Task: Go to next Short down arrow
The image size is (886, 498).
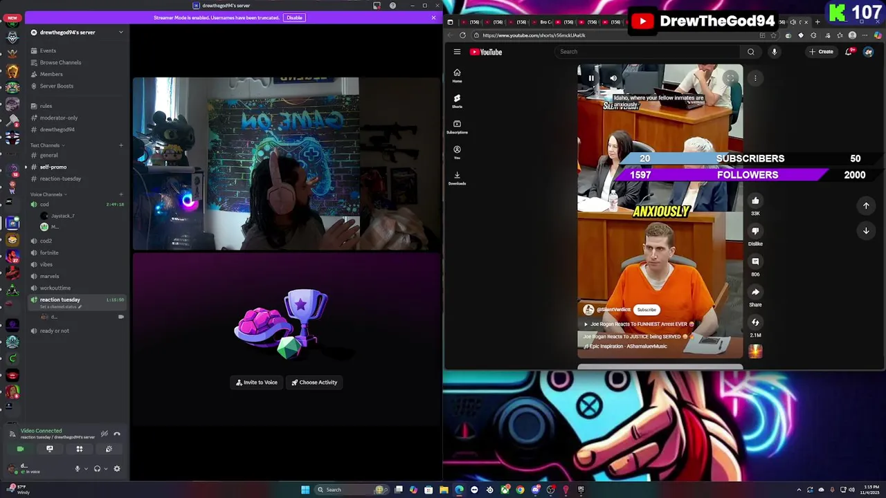Action: tap(866, 231)
